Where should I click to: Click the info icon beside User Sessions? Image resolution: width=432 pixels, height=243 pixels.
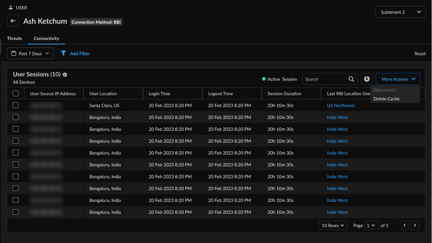[x=65, y=75]
